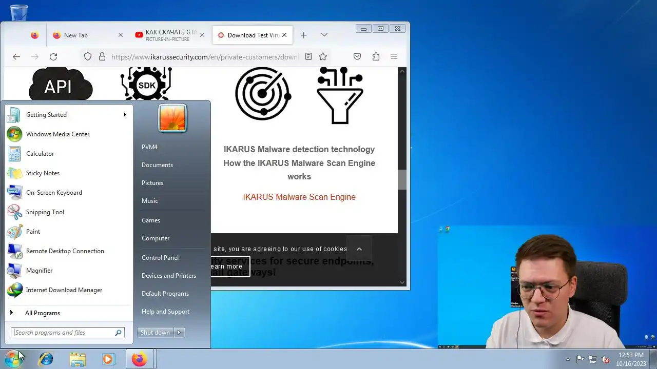Expand Getting Started submenu arrow
657x369 pixels.
click(125, 115)
